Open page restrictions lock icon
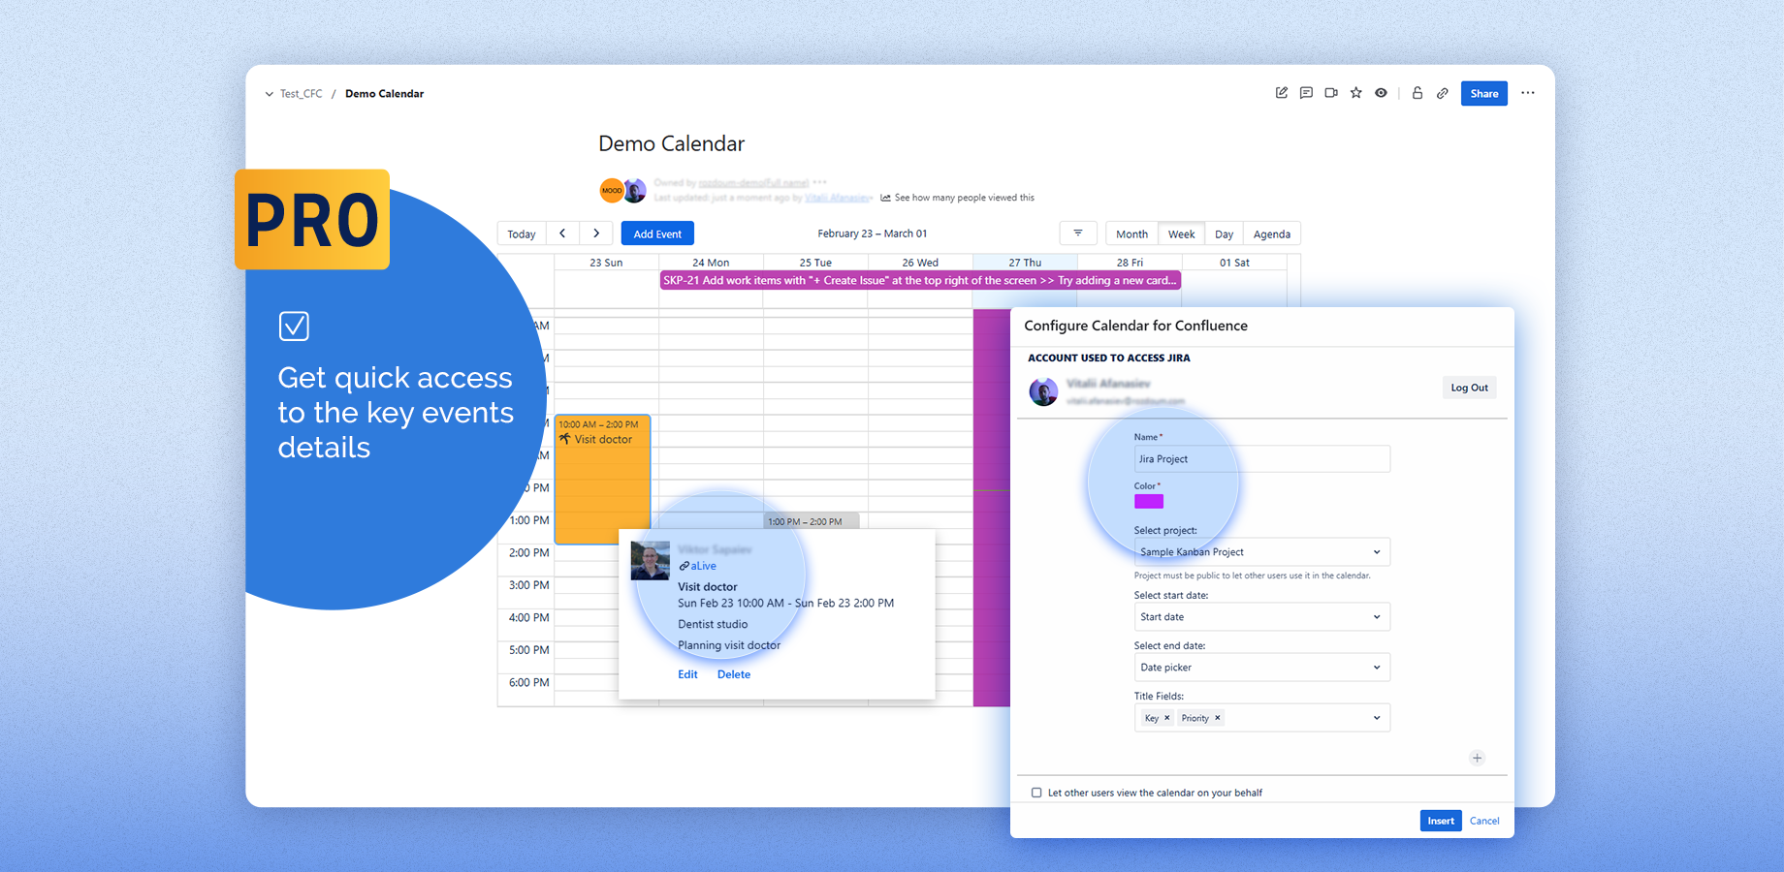The height and width of the screenshot is (872, 1784). tap(1418, 93)
